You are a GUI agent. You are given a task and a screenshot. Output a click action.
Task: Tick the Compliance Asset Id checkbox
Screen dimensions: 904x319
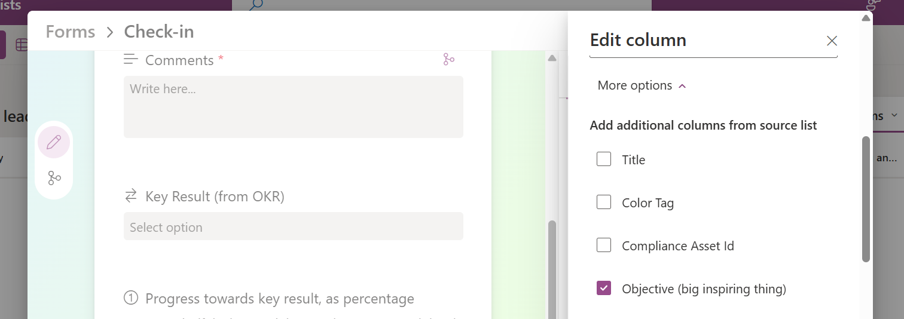[604, 246]
